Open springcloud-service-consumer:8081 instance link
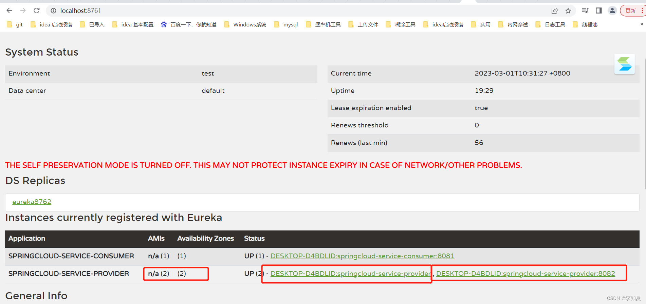Screen dimensions: 646x304 pos(362,256)
